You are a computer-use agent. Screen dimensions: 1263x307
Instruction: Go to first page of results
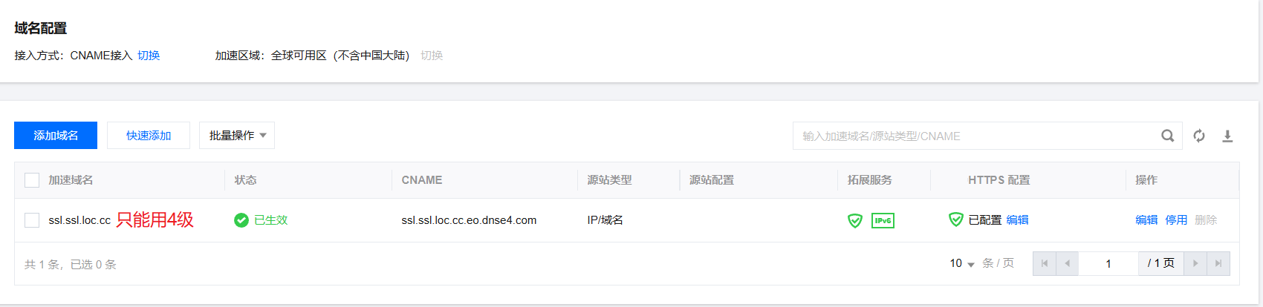coord(1044,263)
